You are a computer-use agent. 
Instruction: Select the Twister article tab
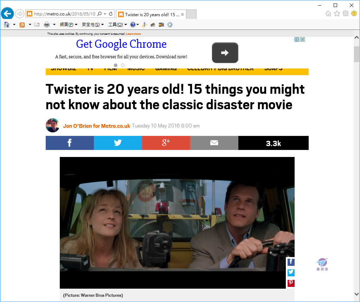pos(150,14)
